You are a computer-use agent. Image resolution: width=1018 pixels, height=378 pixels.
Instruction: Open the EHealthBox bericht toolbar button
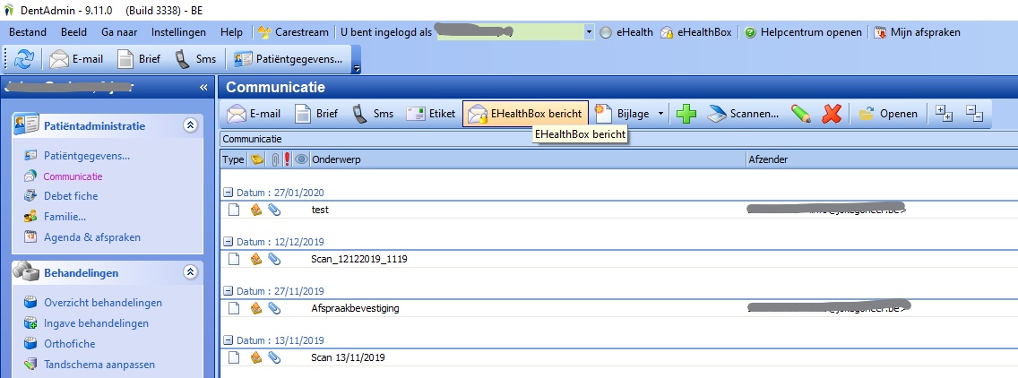[526, 114]
